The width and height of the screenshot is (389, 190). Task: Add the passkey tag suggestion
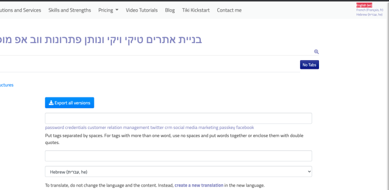coord(227,127)
